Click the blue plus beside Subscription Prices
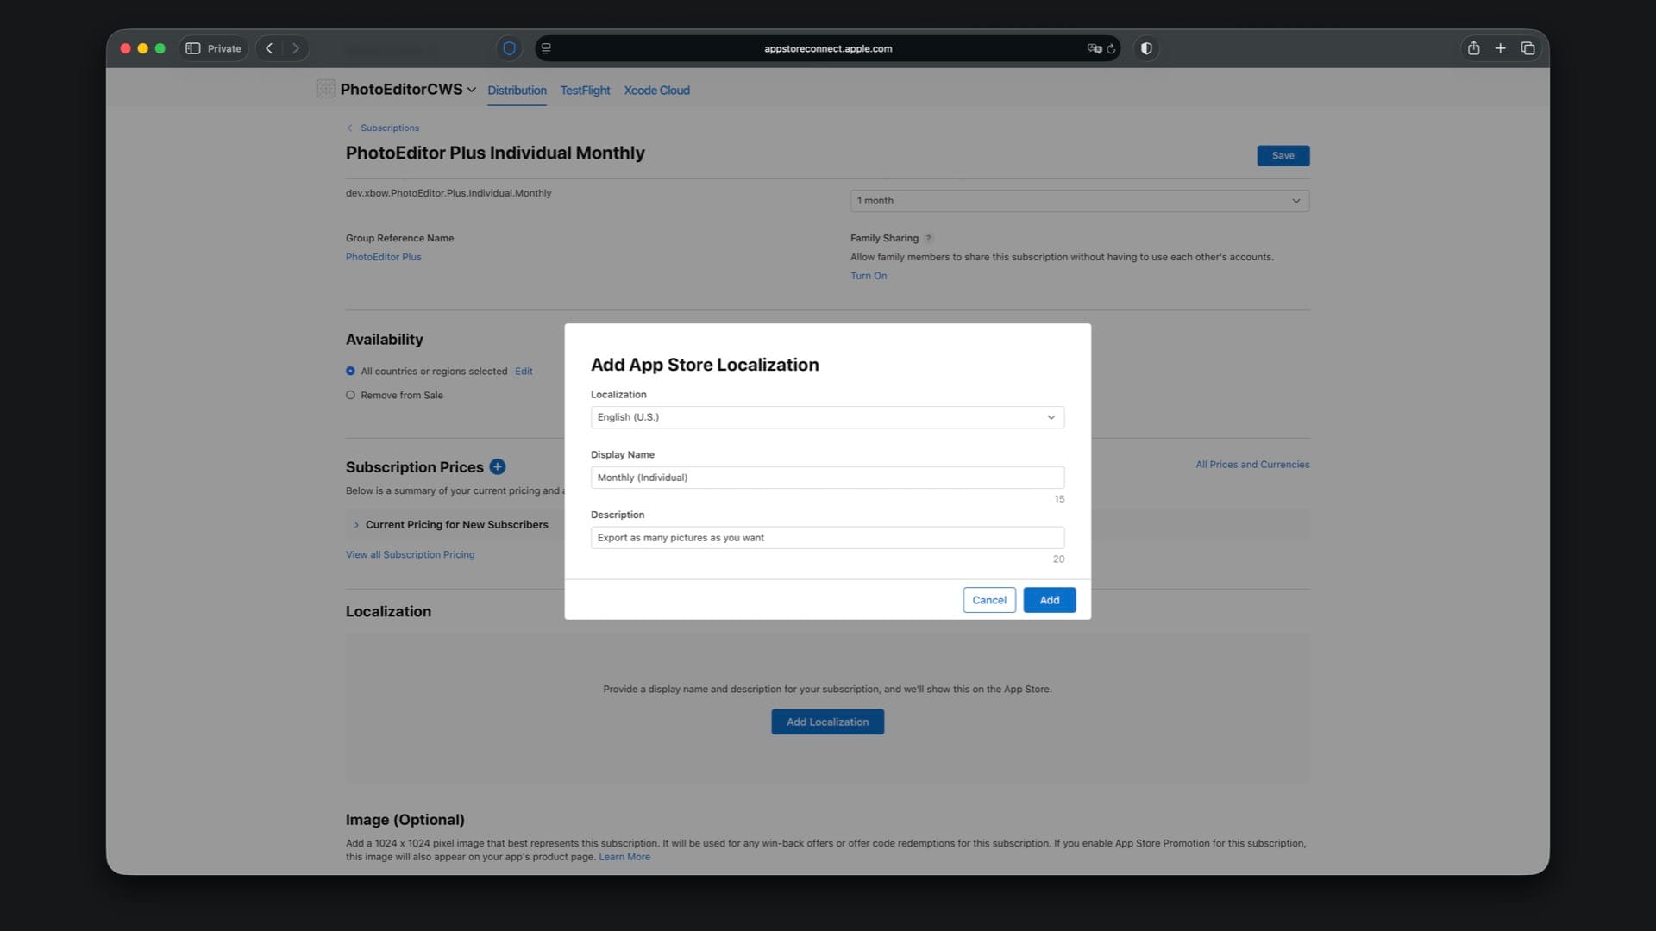The image size is (1656, 931). tap(498, 466)
